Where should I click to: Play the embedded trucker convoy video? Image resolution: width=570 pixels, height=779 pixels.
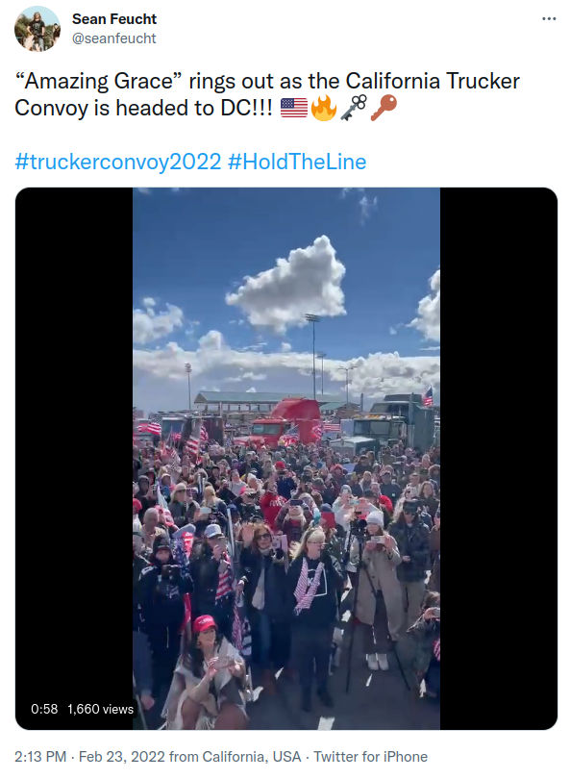(286, 458)
